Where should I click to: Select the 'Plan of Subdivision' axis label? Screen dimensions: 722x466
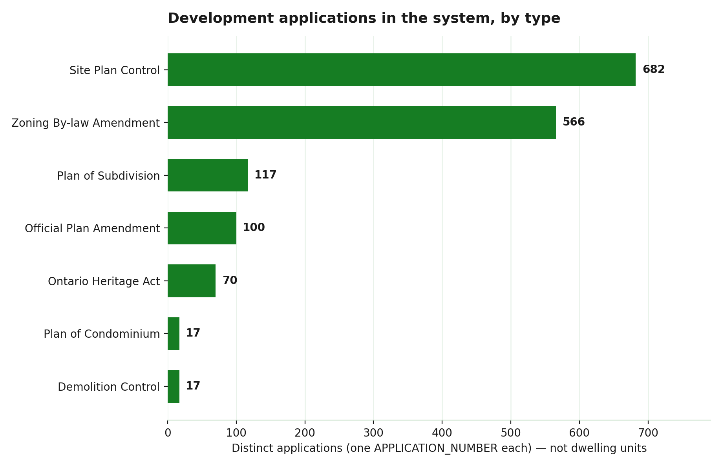click(x=108, y=176)
